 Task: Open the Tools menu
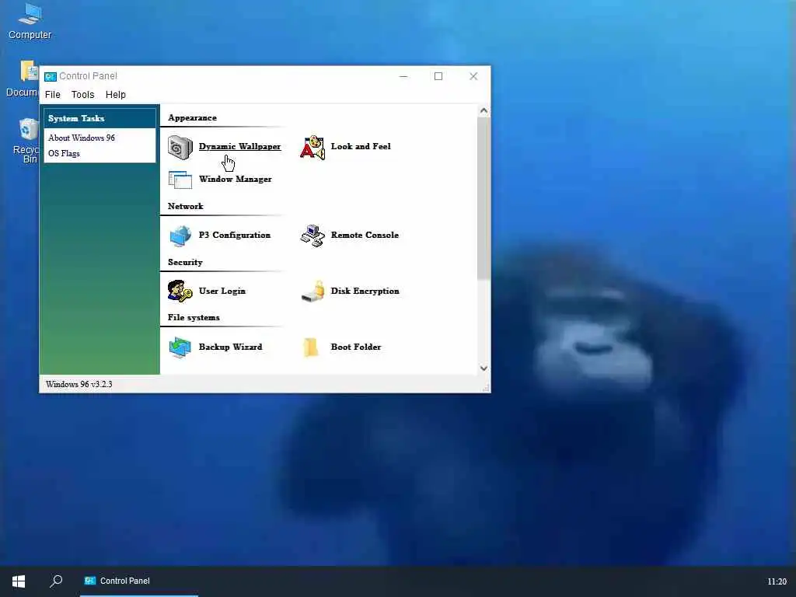(82, 95)
